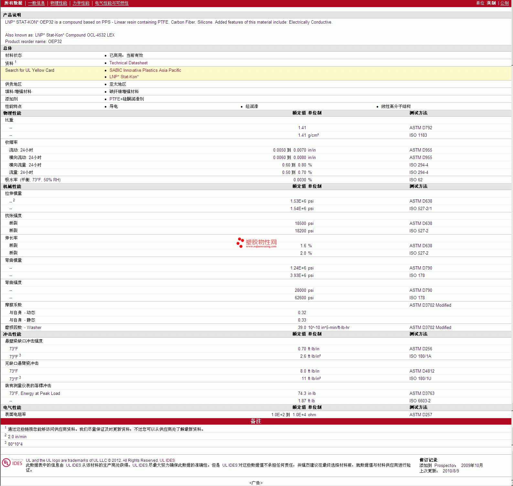Click the 经润滑 feature item
The width and height of the screenshot is (513, 486).
(251, 107)
